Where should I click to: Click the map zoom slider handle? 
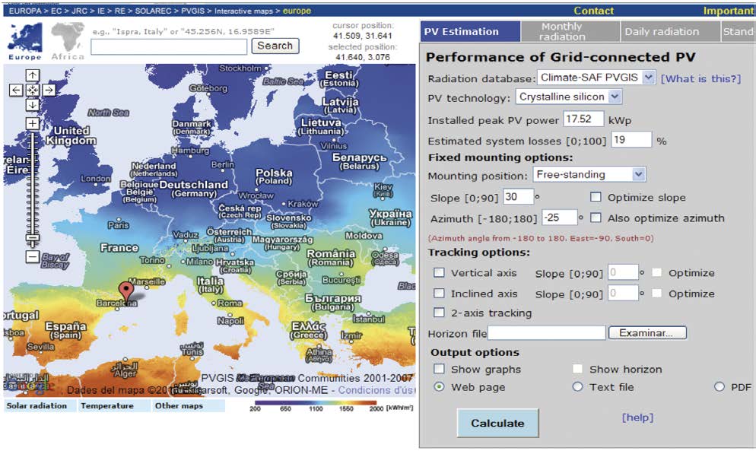tap(33, 239)
